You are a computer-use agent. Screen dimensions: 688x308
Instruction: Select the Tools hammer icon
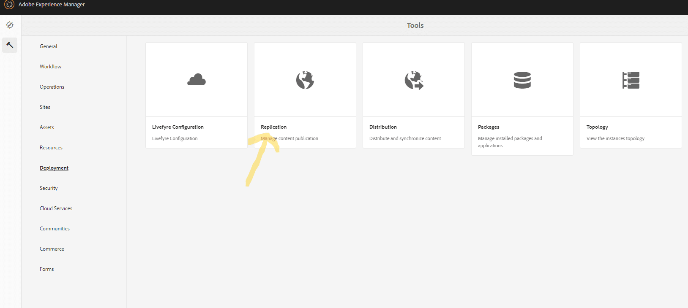pyautogui.click(x=10, y=45)
